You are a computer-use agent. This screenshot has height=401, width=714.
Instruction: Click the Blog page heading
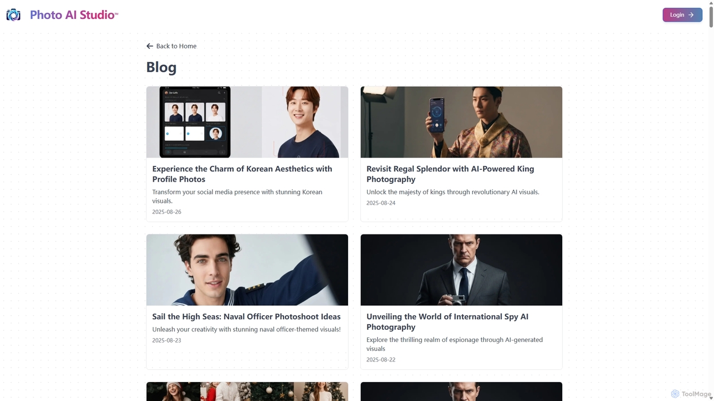click(161, 67)
